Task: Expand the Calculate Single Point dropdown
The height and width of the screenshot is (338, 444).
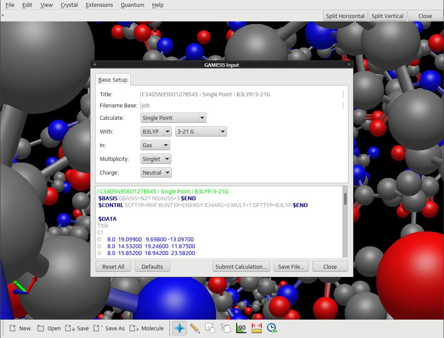Action: click(x=173, y=118)
